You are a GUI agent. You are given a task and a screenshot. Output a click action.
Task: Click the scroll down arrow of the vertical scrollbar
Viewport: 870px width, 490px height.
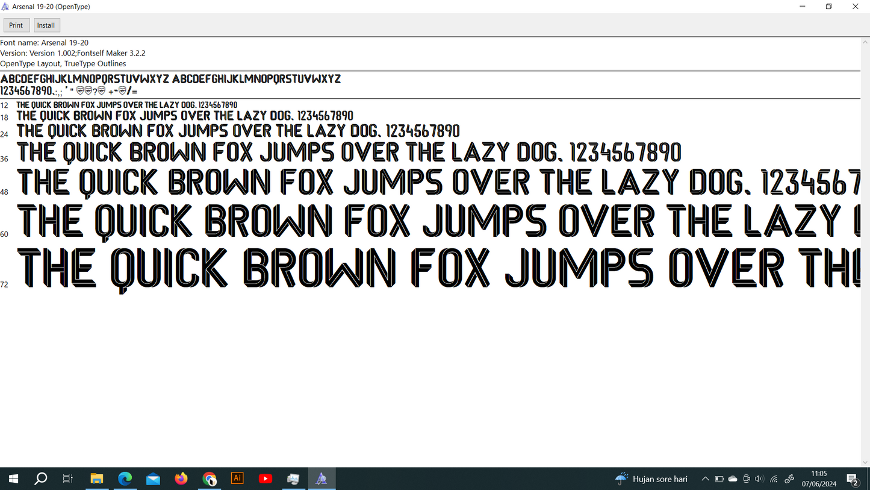[865, 463]
